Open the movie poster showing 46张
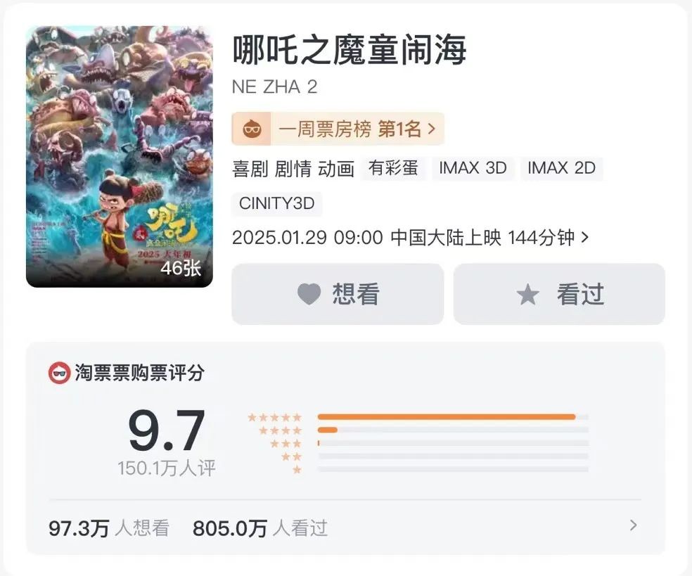The height and width of the screenshot is (576, 692). (120, 157)
